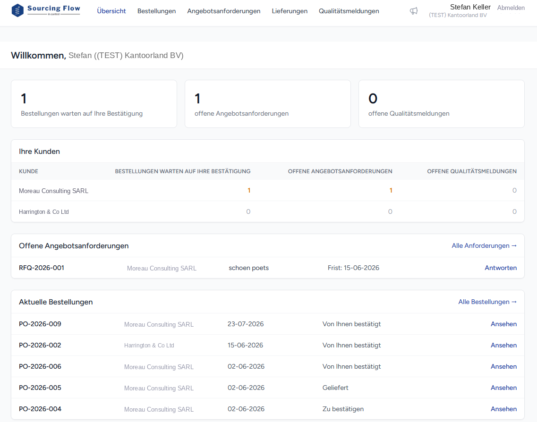This screenshot has height=422, width=537.
Task: Open the Qualitätsmeldungen menu item
Action: (349, 11)
